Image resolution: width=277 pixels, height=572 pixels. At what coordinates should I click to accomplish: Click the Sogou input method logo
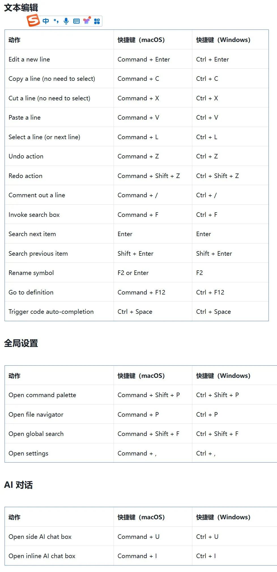(33, 21)
